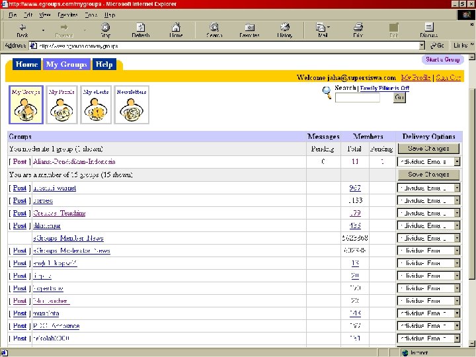Click the magnifying glass search icon
The height and width of the screenshot is (357, 476).
point(327,93)
